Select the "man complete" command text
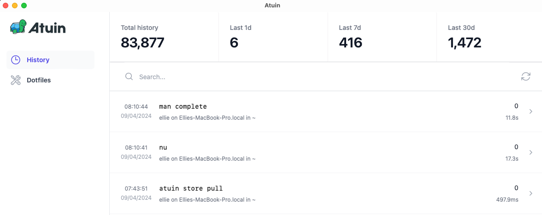The width and height of the screenshot is (542, 215). pos(183,106)
